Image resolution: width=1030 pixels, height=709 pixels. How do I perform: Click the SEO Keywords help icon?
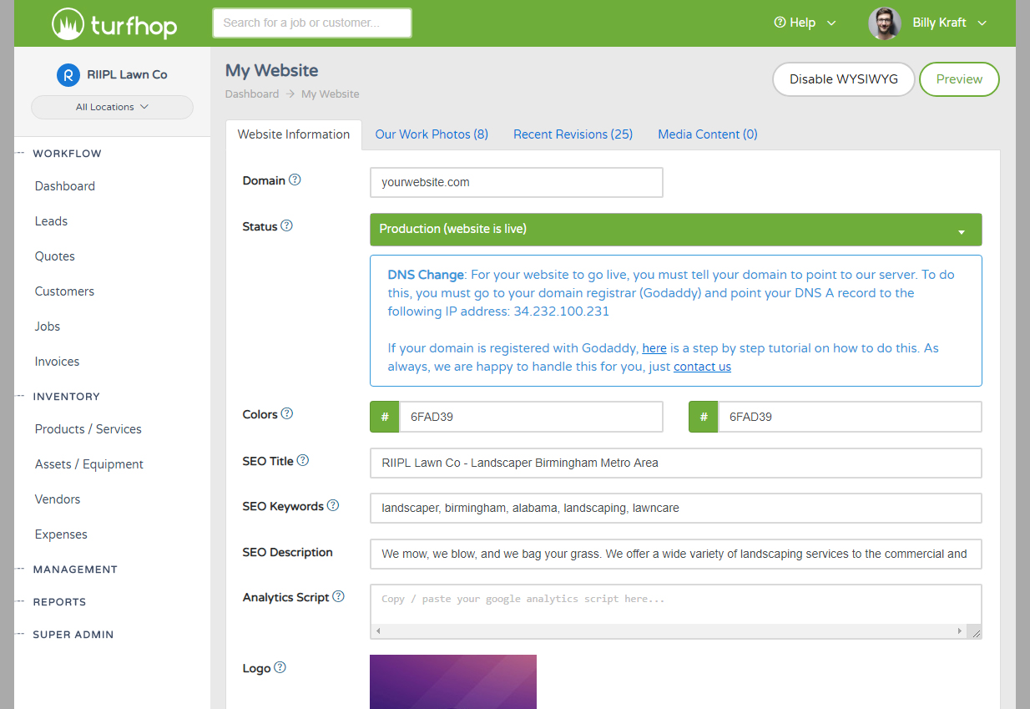click(x=334, y=504)
